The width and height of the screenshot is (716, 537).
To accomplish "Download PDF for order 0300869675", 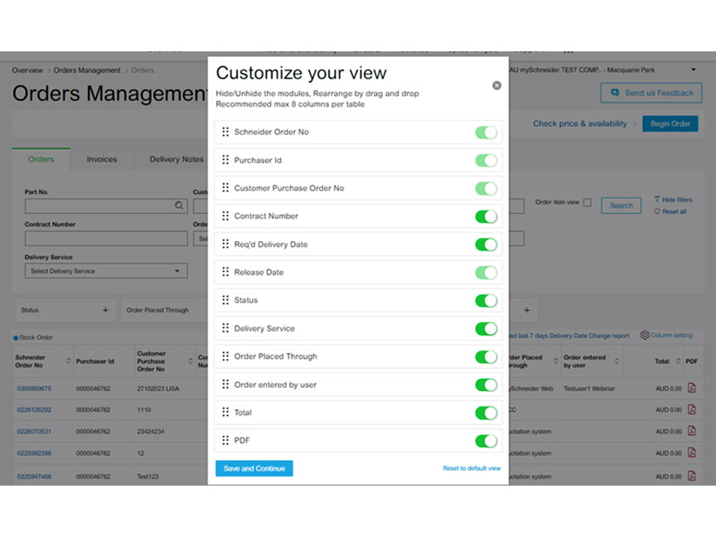I will coord(692,388).
